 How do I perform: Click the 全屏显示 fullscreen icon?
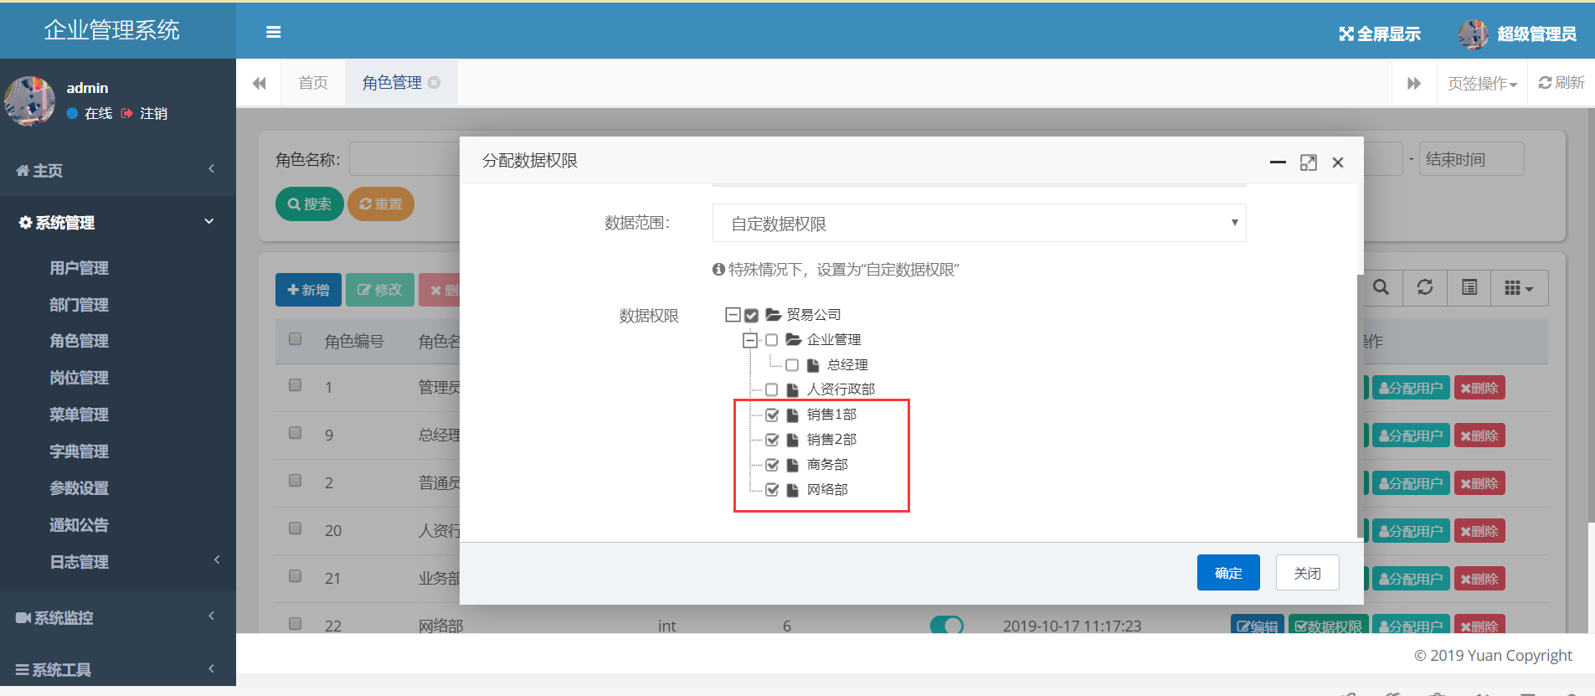click(x=1345, y=34)
